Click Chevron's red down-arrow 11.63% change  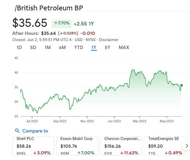[x=129, y=153]
